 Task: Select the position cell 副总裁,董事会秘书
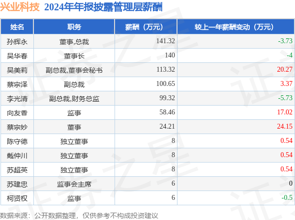point(74,70)
